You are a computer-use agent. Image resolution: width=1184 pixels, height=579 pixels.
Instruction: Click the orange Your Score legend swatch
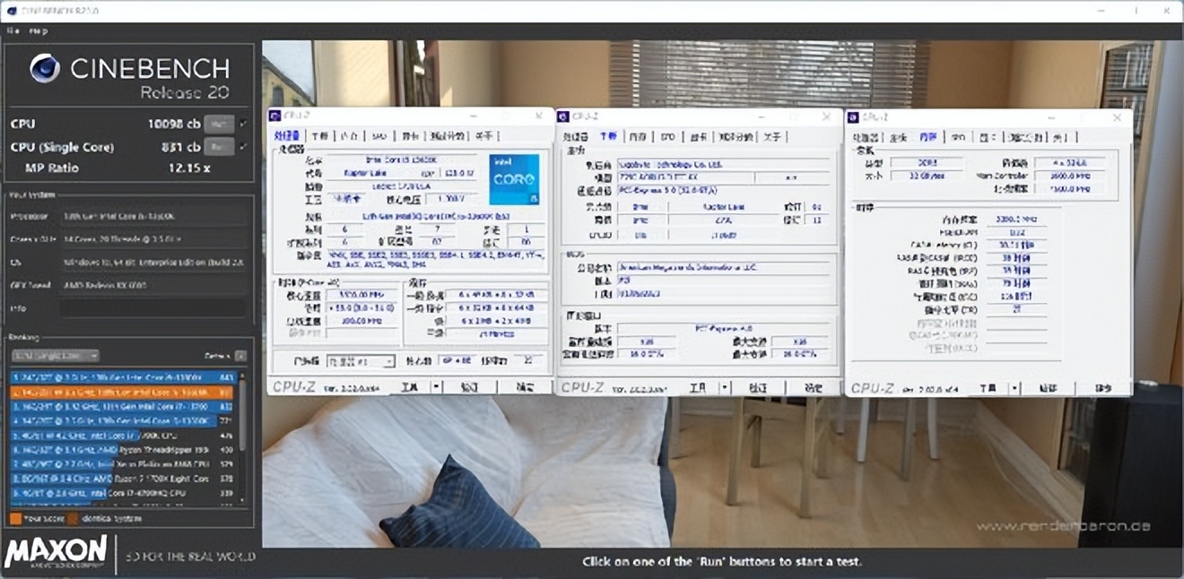15,518
